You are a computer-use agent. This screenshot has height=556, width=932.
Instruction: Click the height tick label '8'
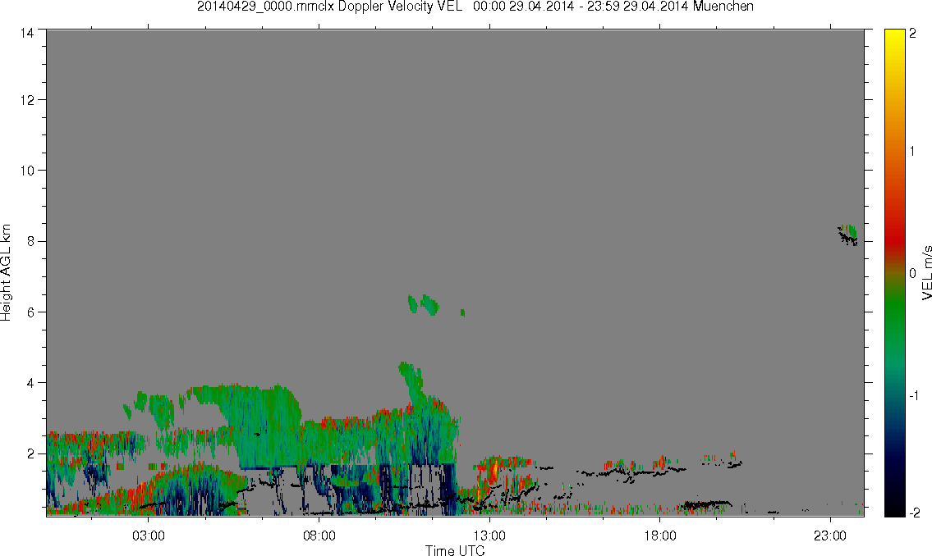point(30,241)
